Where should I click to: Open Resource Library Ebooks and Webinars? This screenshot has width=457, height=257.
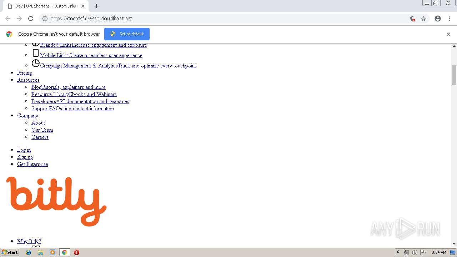point(74,94)
